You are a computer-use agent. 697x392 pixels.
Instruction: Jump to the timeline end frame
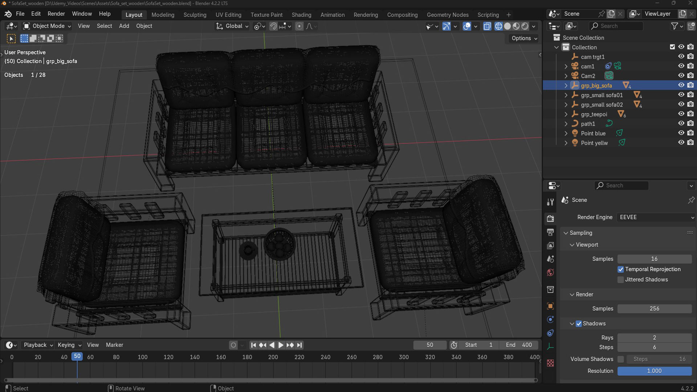(x=299, y=345)
